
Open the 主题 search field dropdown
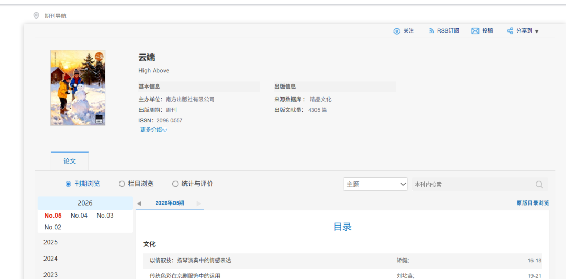pyautogui.click(x=375, y=184)
